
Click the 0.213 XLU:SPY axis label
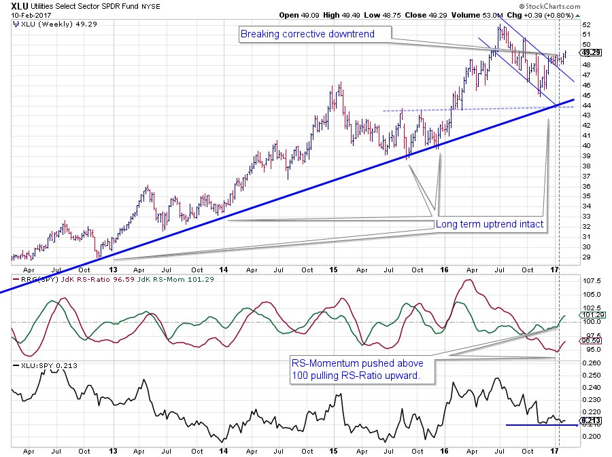(591, 420)
